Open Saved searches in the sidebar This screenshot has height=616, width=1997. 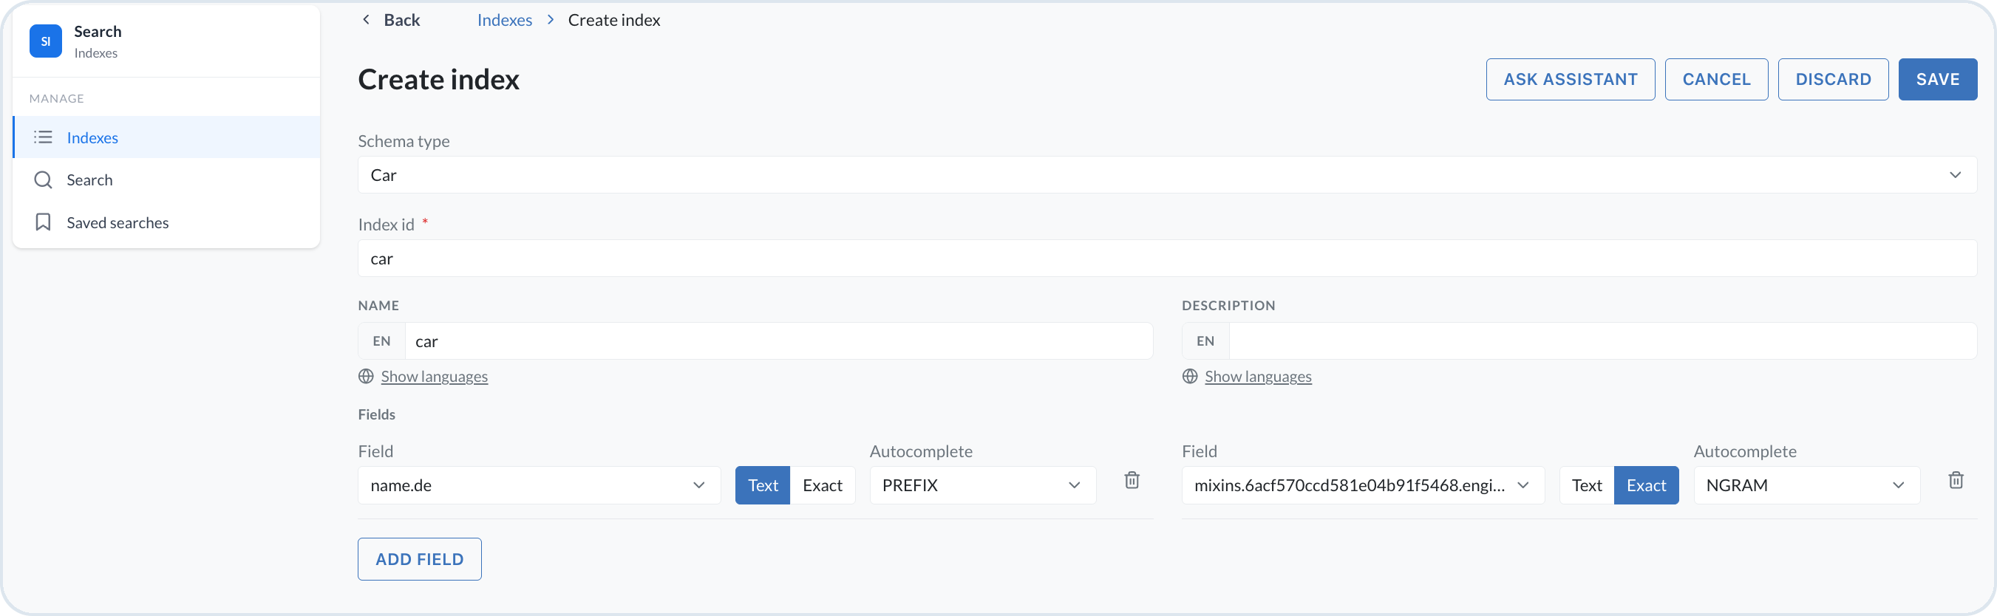[x=167, y=222]
